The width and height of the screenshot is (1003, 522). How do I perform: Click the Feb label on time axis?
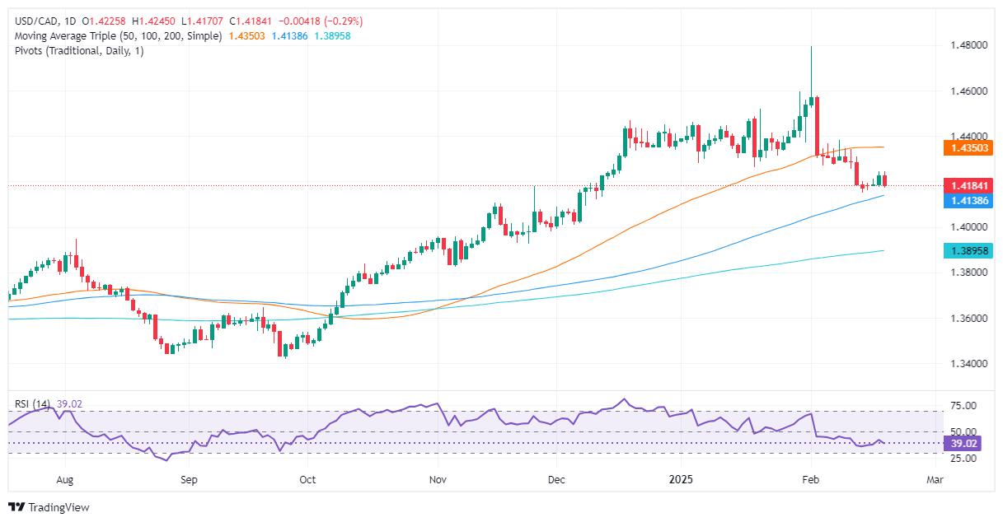[810, 478]
